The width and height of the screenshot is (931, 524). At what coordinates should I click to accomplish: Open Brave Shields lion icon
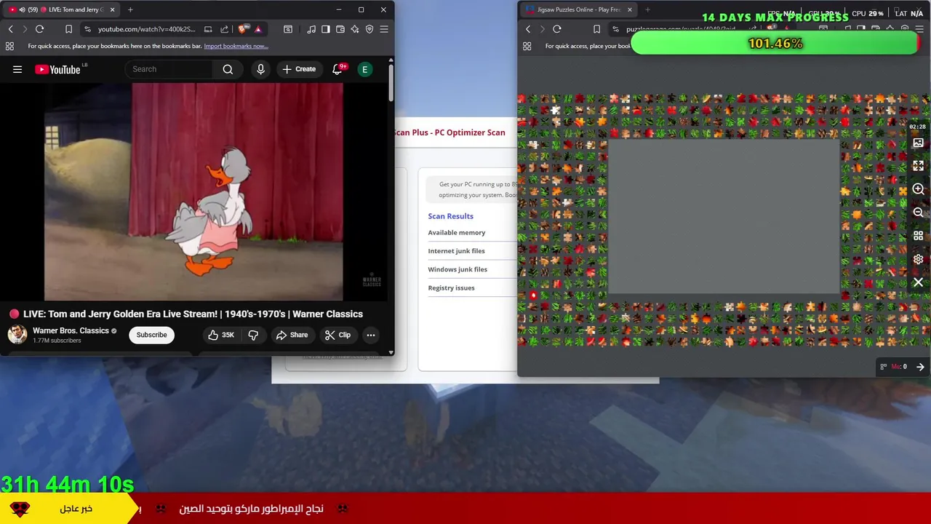pos(242,29)
